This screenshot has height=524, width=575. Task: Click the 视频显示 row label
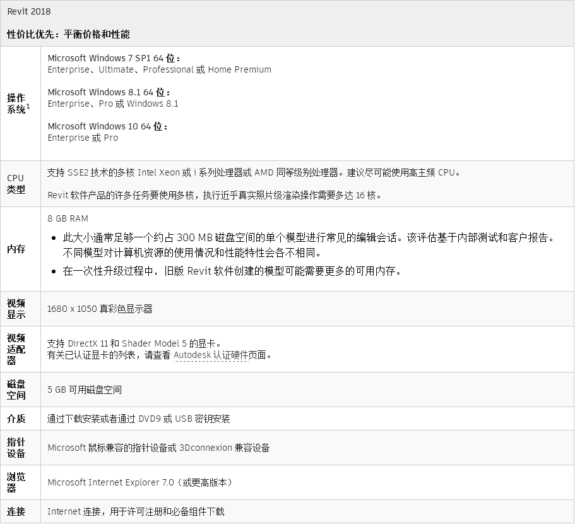16,309
